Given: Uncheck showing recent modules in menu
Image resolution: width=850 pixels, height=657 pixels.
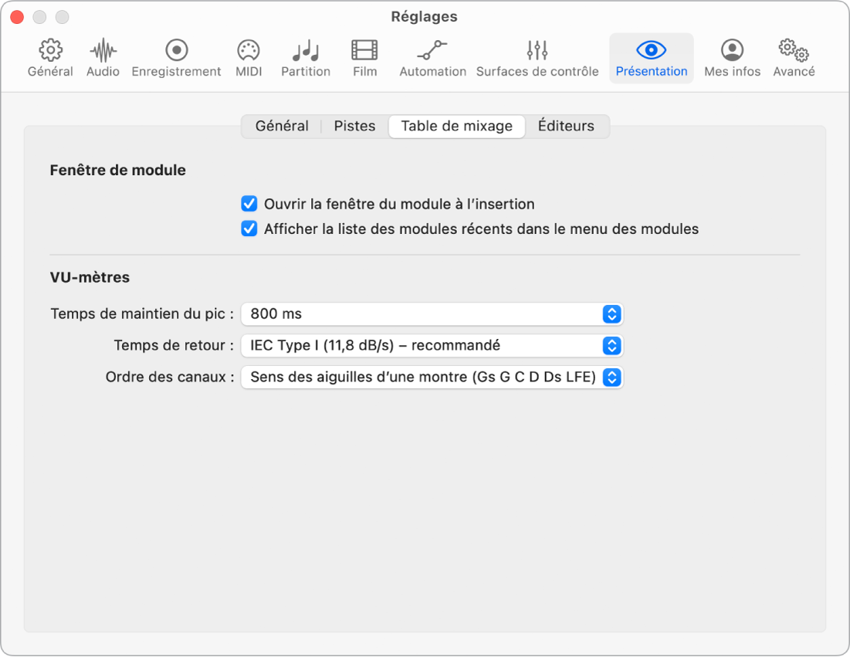Looking at the screenshot, I should click(x=249, y=229).
